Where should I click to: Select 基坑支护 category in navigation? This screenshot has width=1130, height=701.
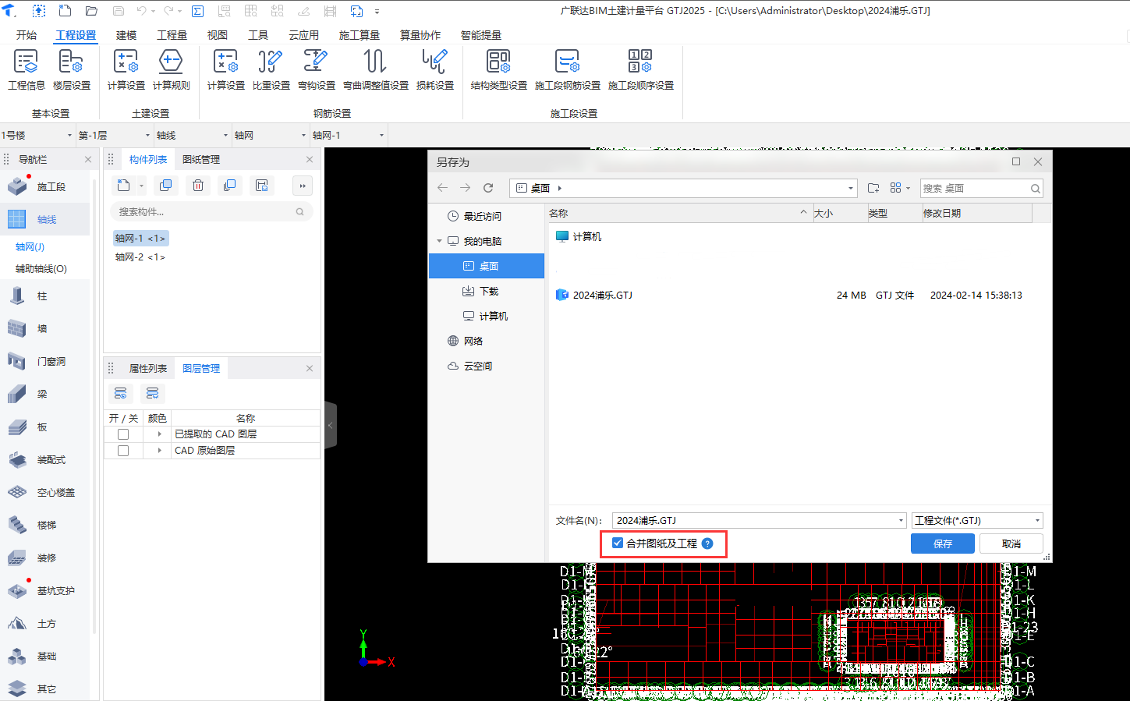(x=45, y=591)
